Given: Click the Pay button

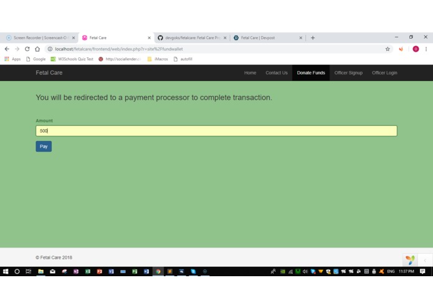Looking at the screenshot, I should [x=44, y=147].
